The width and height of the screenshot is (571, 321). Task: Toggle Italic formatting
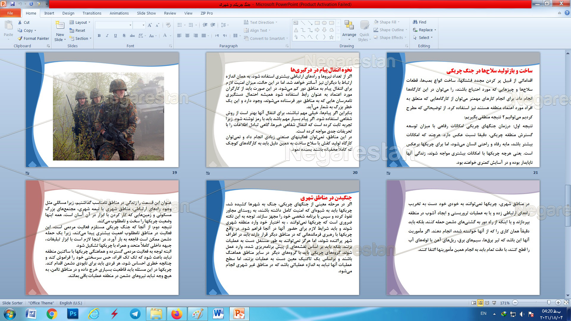pos(107,36)
